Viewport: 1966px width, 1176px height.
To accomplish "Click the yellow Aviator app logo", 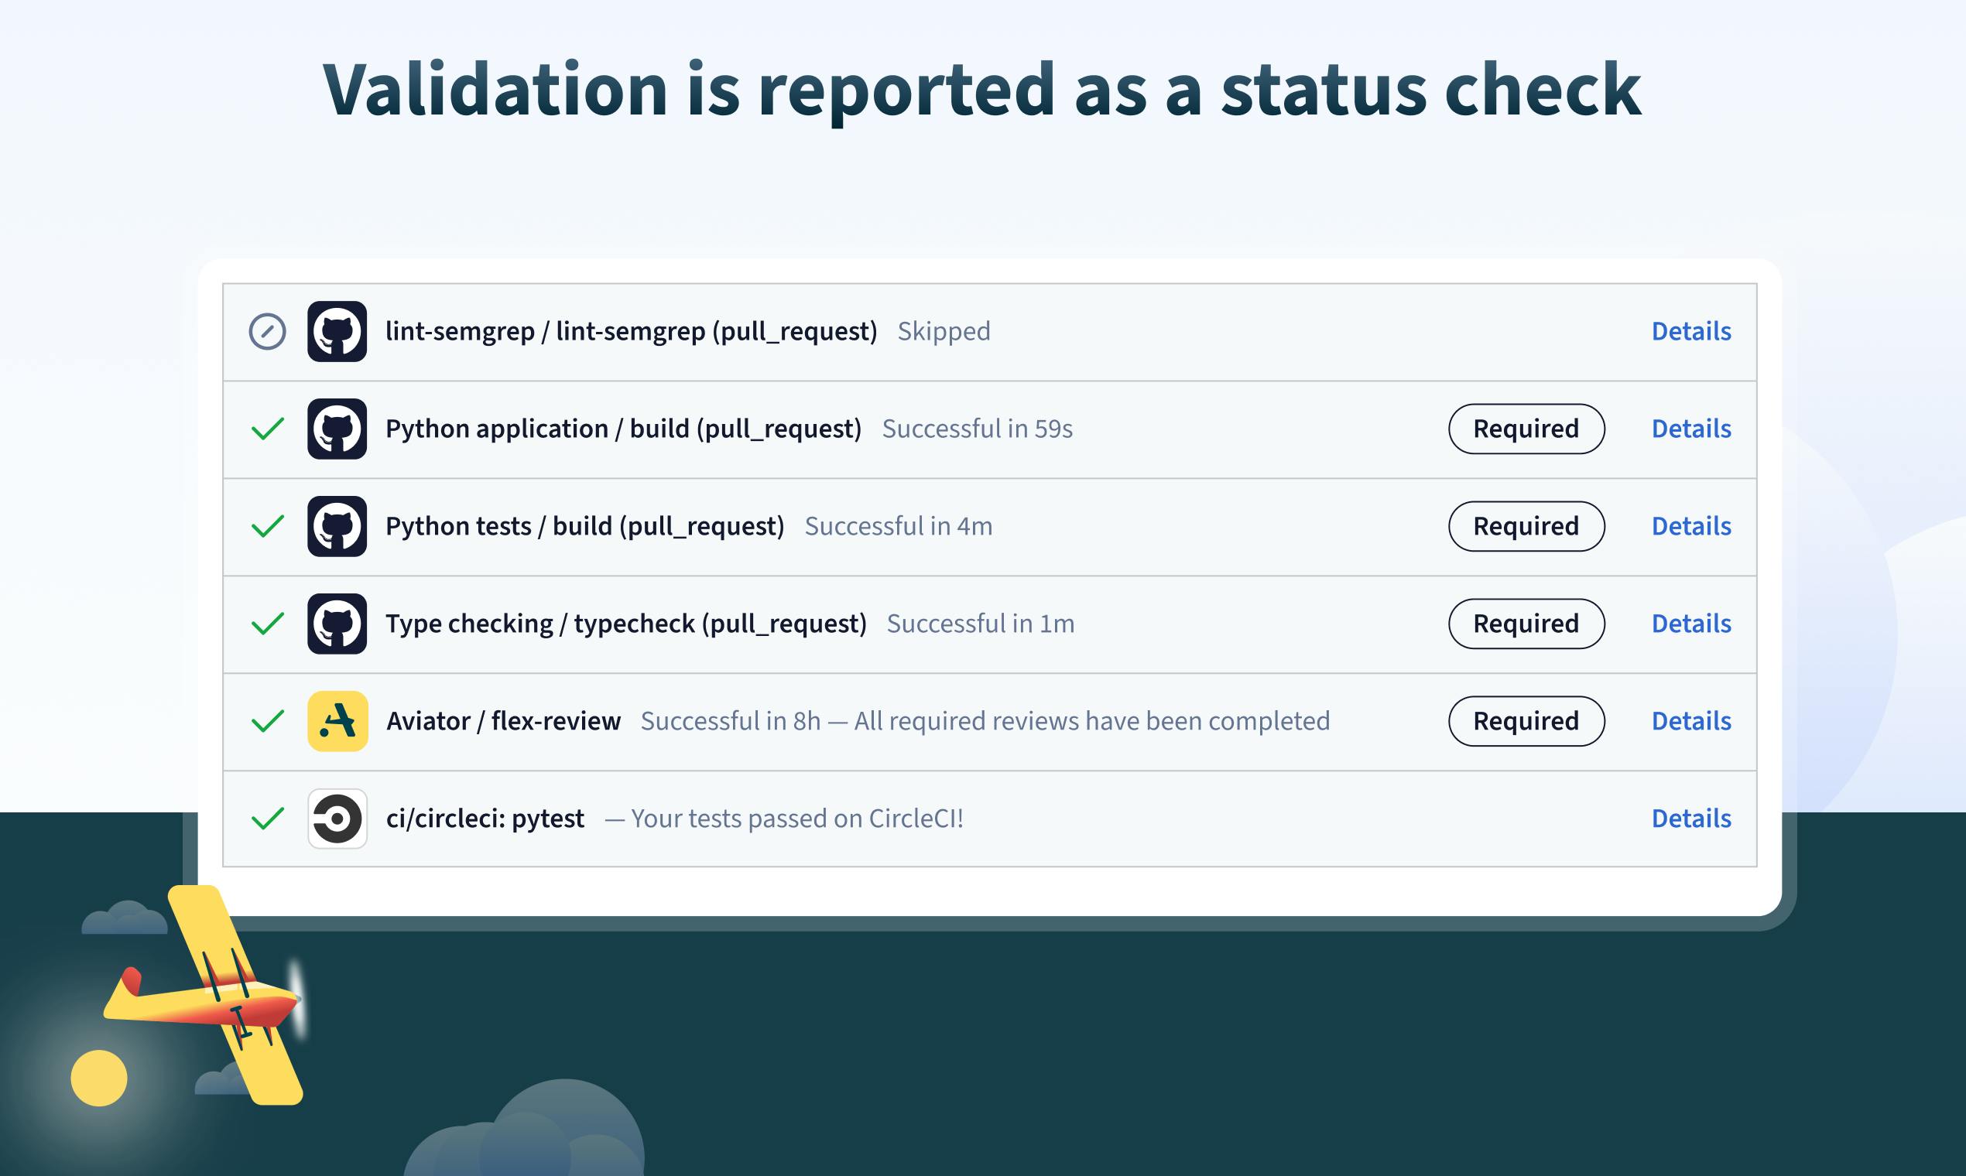I will click(337, 721).
